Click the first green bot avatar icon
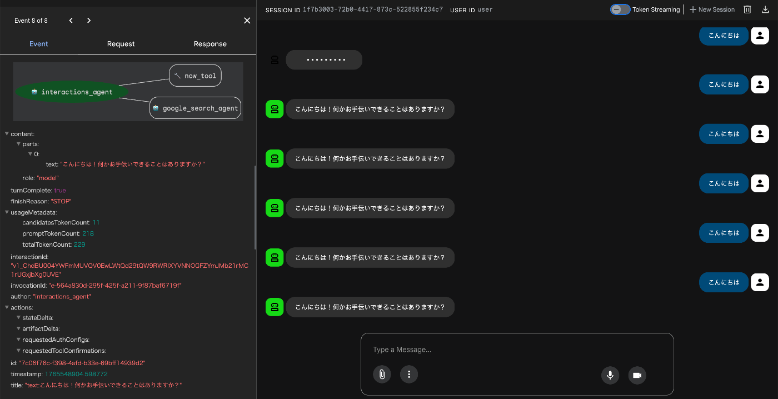 pos(275,109)
